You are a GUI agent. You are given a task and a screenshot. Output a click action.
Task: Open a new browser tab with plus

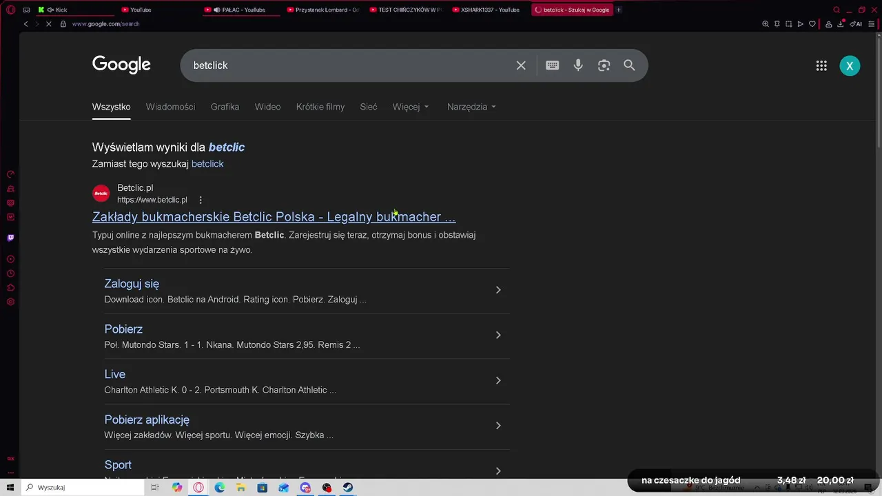(618, 10)
